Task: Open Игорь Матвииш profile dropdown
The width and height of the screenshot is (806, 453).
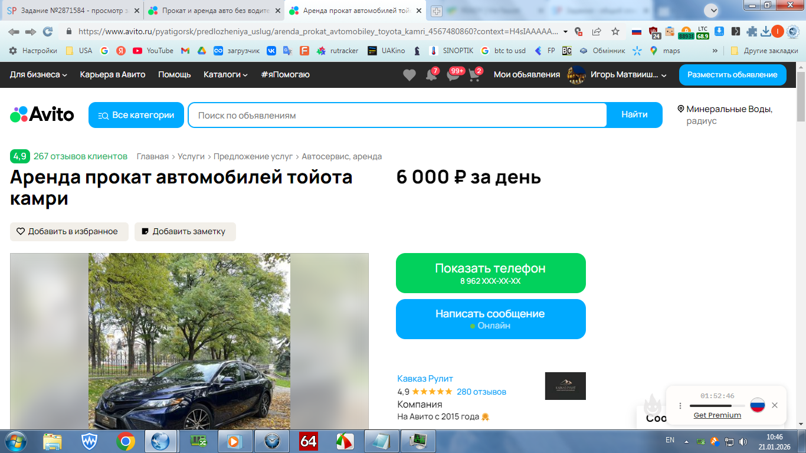Action: point(617,74)
